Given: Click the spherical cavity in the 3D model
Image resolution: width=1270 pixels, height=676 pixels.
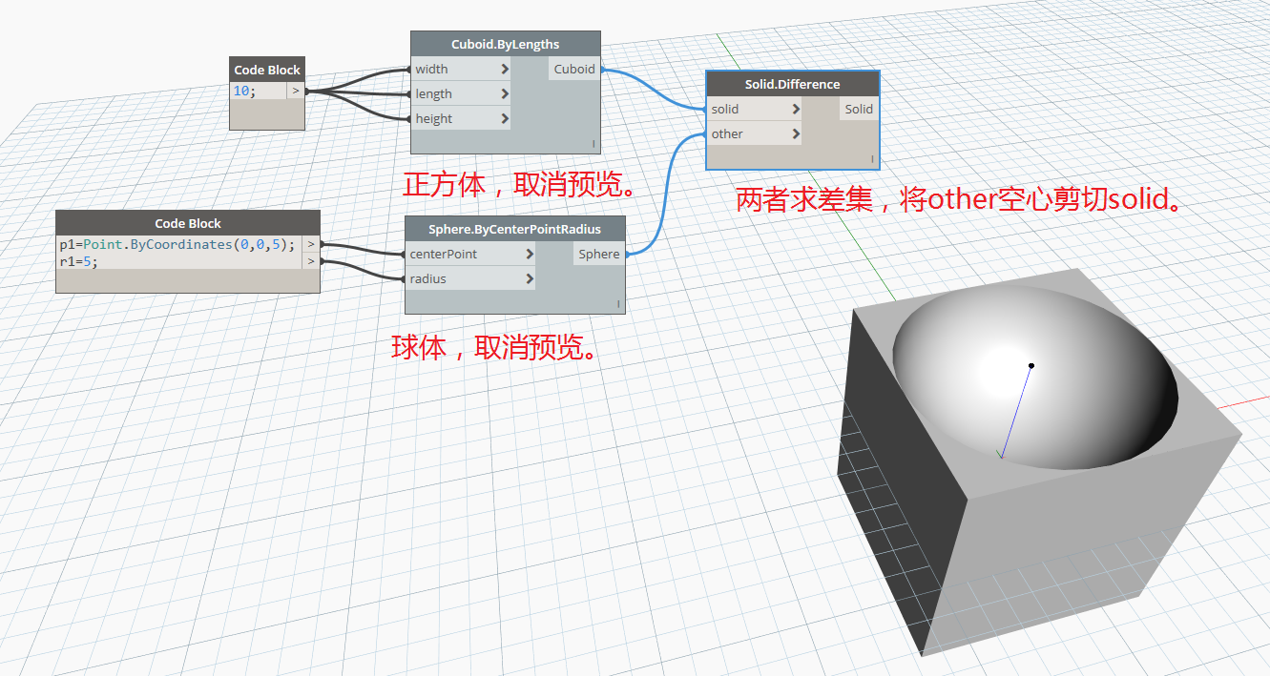Looking at the screenshot, I should [x=1035, y=377].
